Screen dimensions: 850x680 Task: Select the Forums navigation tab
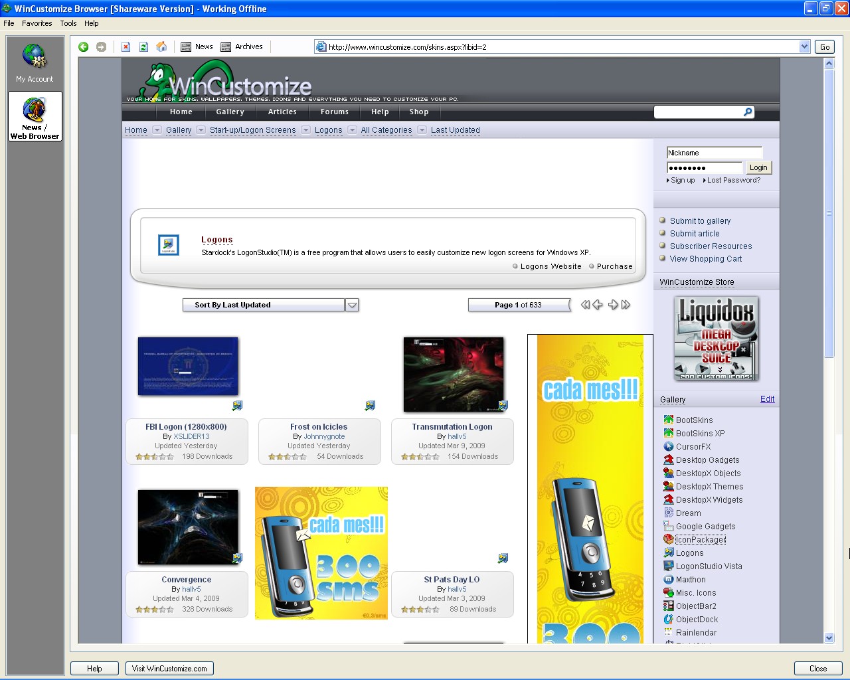[334, 112]
